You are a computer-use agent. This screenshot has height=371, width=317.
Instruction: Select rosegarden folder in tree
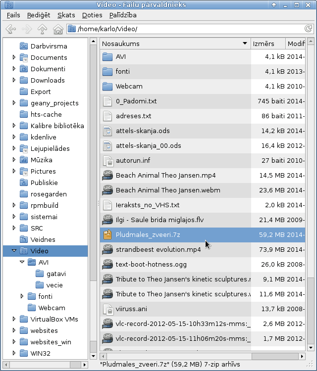pyautogui.click(x=49, y=194)
